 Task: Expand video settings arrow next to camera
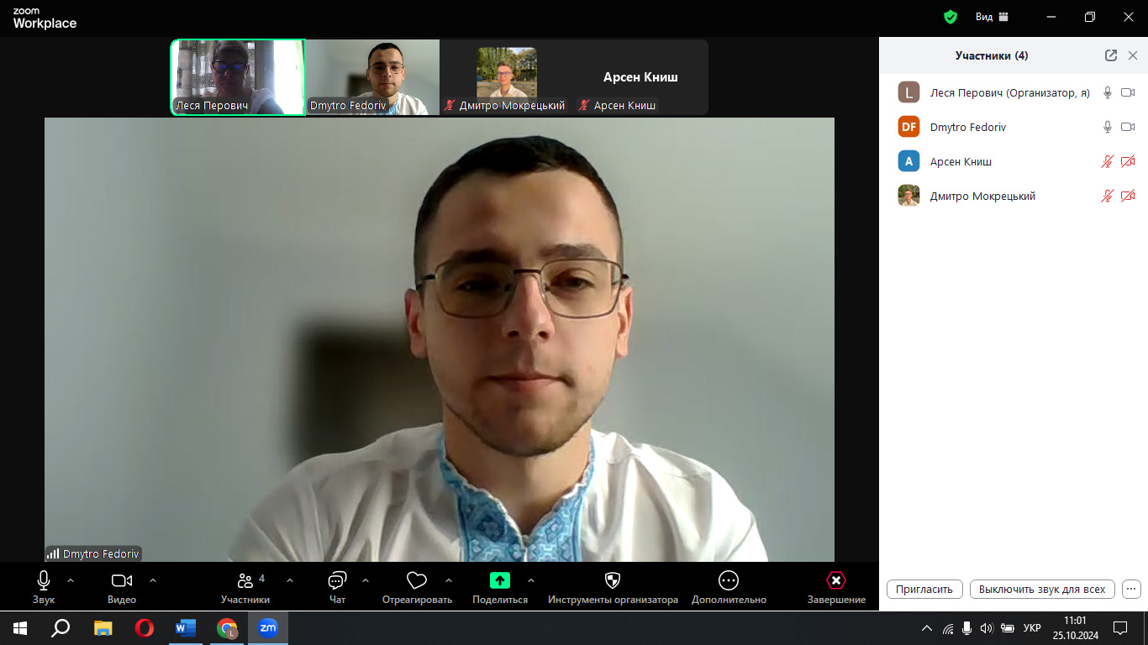tap(153, 580)
